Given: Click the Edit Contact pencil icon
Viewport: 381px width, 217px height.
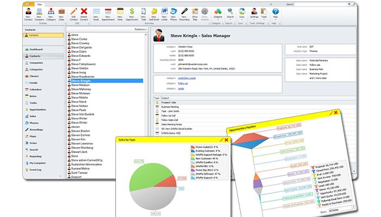Looking at the screenshot, I should [x=73, y=14].
